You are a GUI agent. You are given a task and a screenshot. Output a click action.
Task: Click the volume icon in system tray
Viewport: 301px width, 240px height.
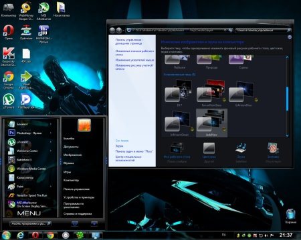pyautogui.click(x=266, y=235)
